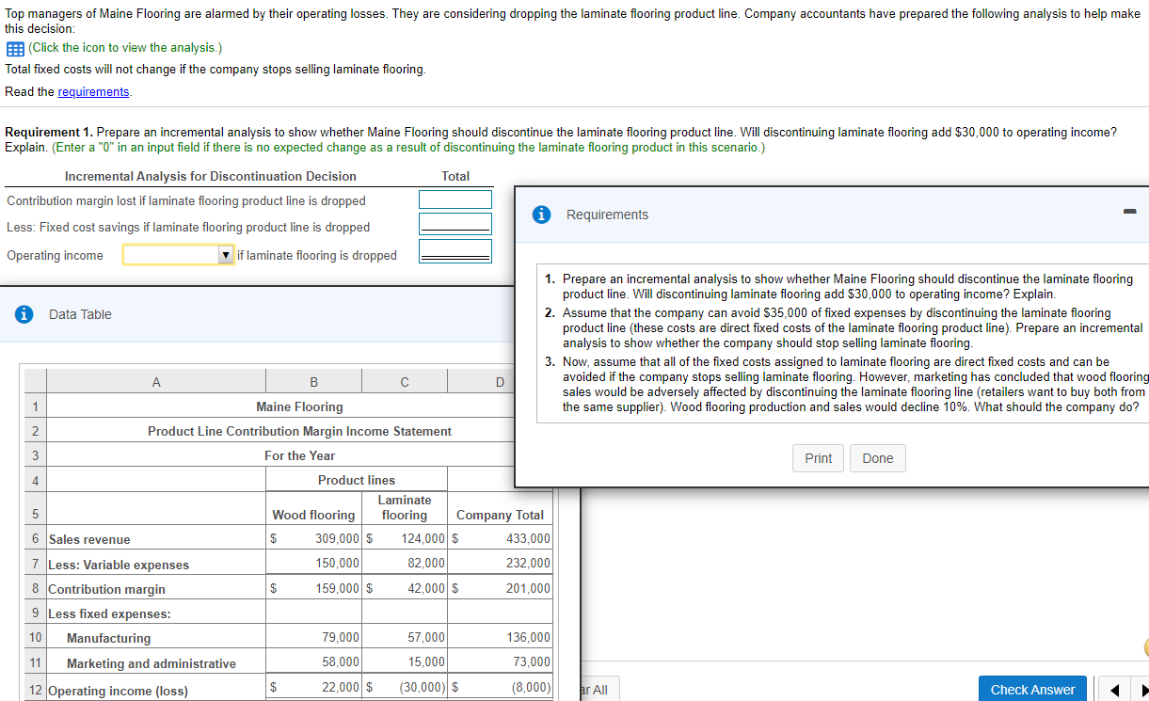Screen dimensions: 1149x701
Task: Click the operating income total input field
Action: (455, 250)
